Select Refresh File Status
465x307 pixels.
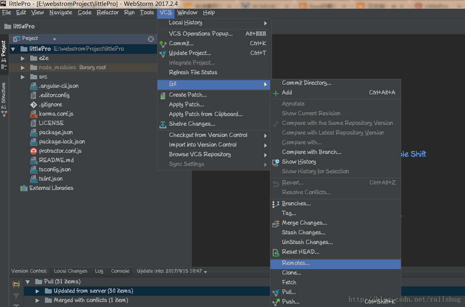(x=214, y=73)
